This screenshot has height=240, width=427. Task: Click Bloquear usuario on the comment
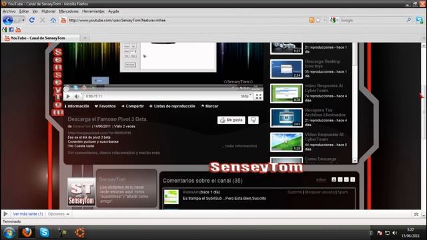[x=320, y=192]
